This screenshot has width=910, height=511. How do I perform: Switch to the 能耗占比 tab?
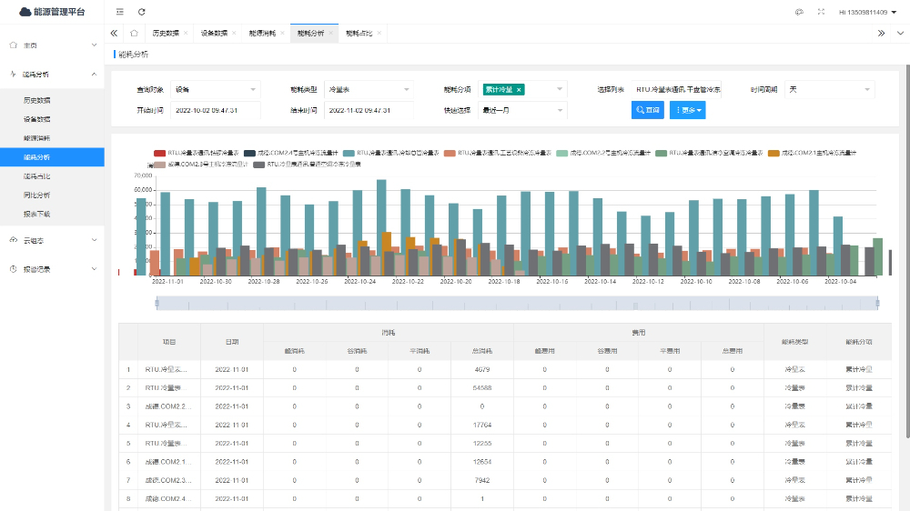(359, 33)
